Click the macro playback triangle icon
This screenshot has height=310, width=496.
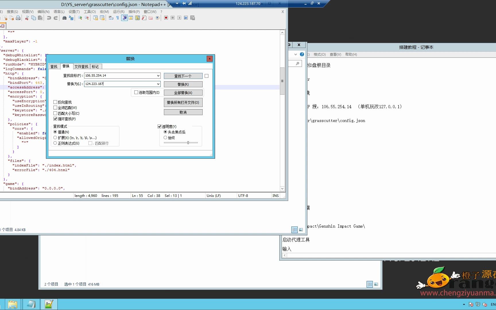[179, 18]
